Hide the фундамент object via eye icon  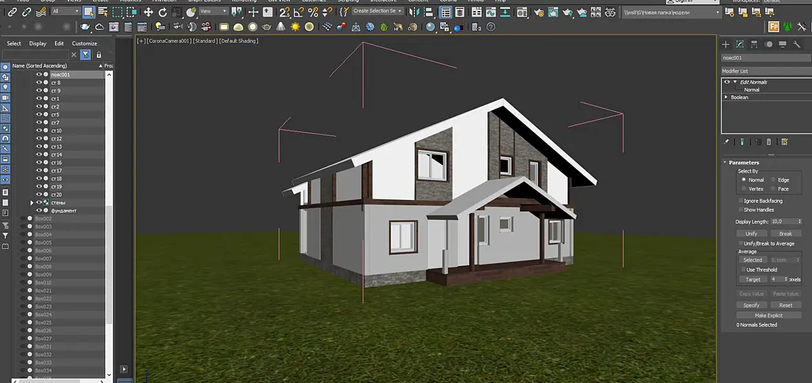click(x=39, y=210)
